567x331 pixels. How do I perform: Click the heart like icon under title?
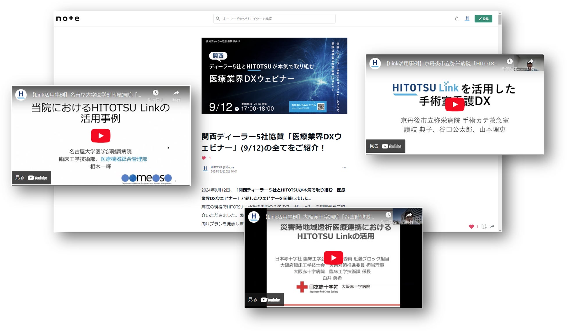204,158
